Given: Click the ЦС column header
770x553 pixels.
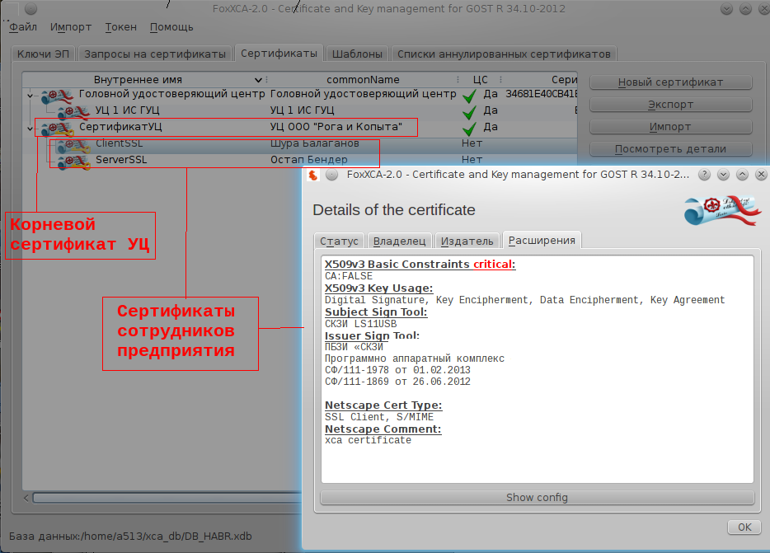Looking at the screenshot, I should (481, 80).
